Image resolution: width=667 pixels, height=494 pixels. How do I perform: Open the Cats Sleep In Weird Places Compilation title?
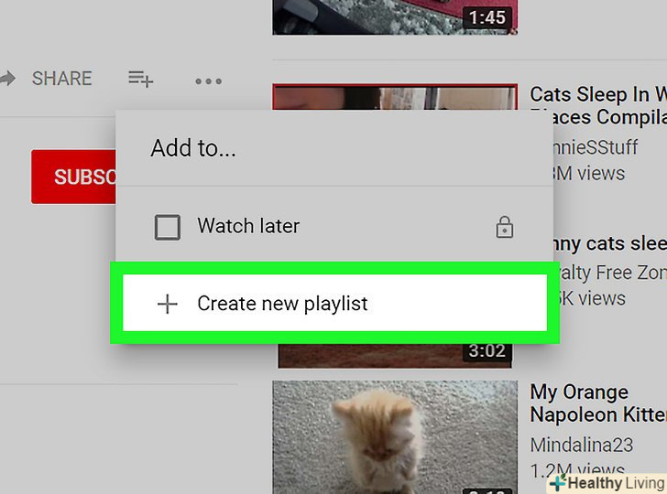(x=598, y=105)
